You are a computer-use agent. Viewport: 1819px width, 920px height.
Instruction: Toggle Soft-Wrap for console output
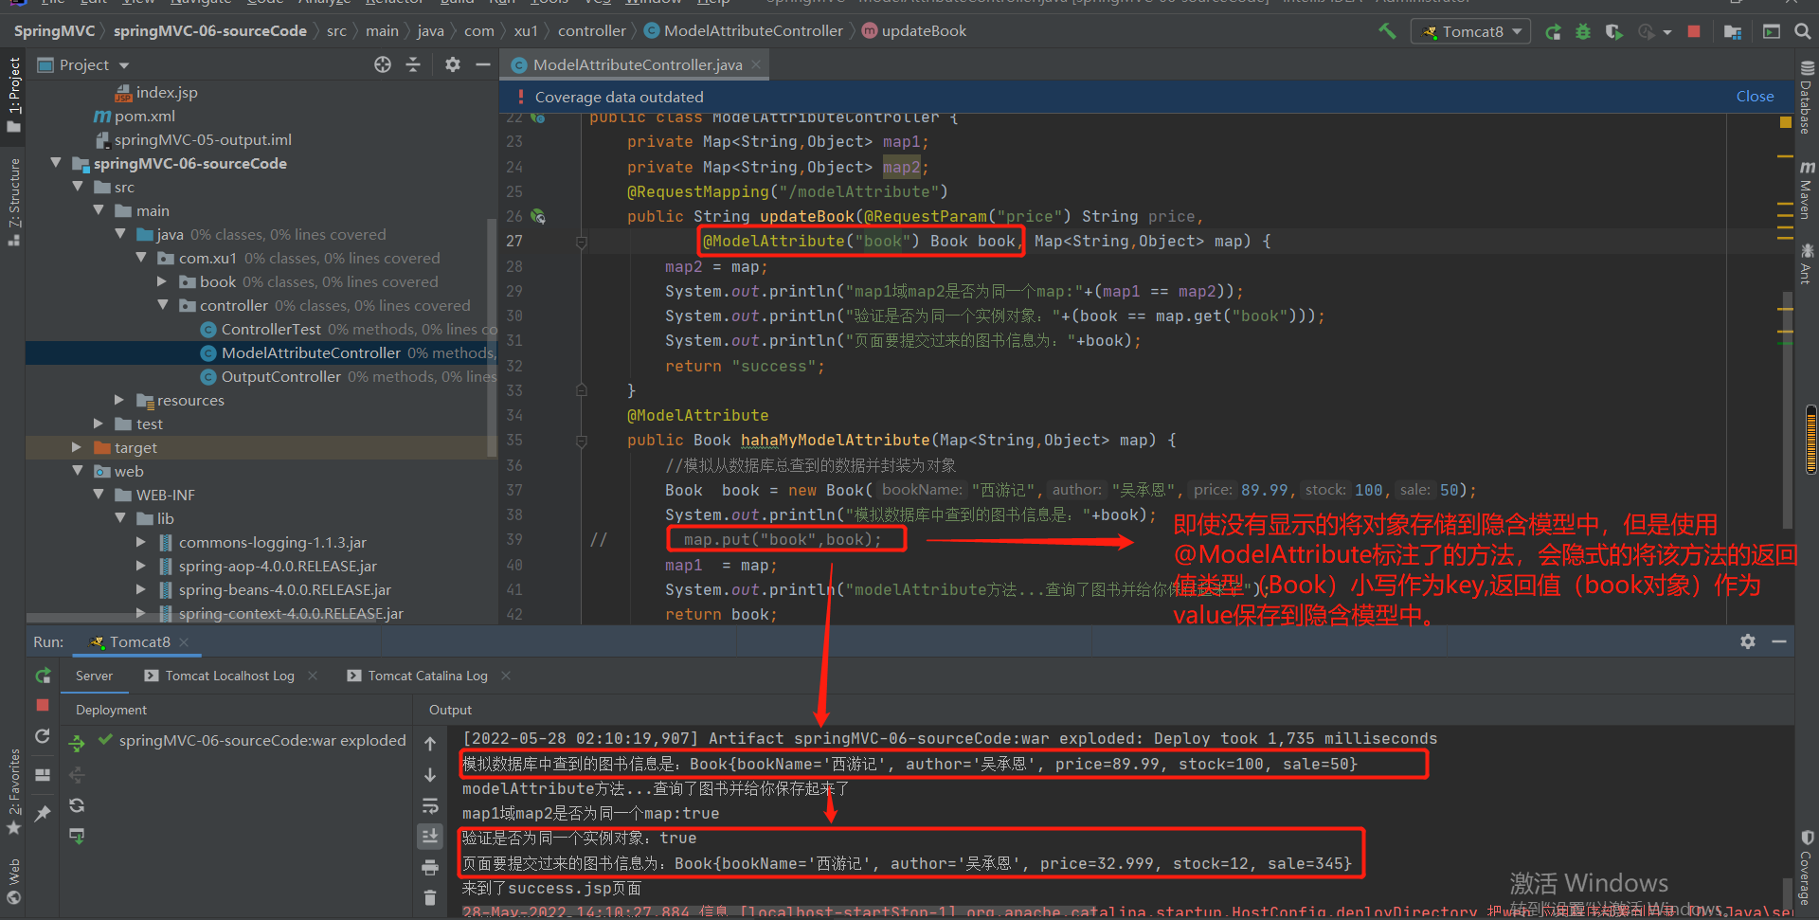430,805
